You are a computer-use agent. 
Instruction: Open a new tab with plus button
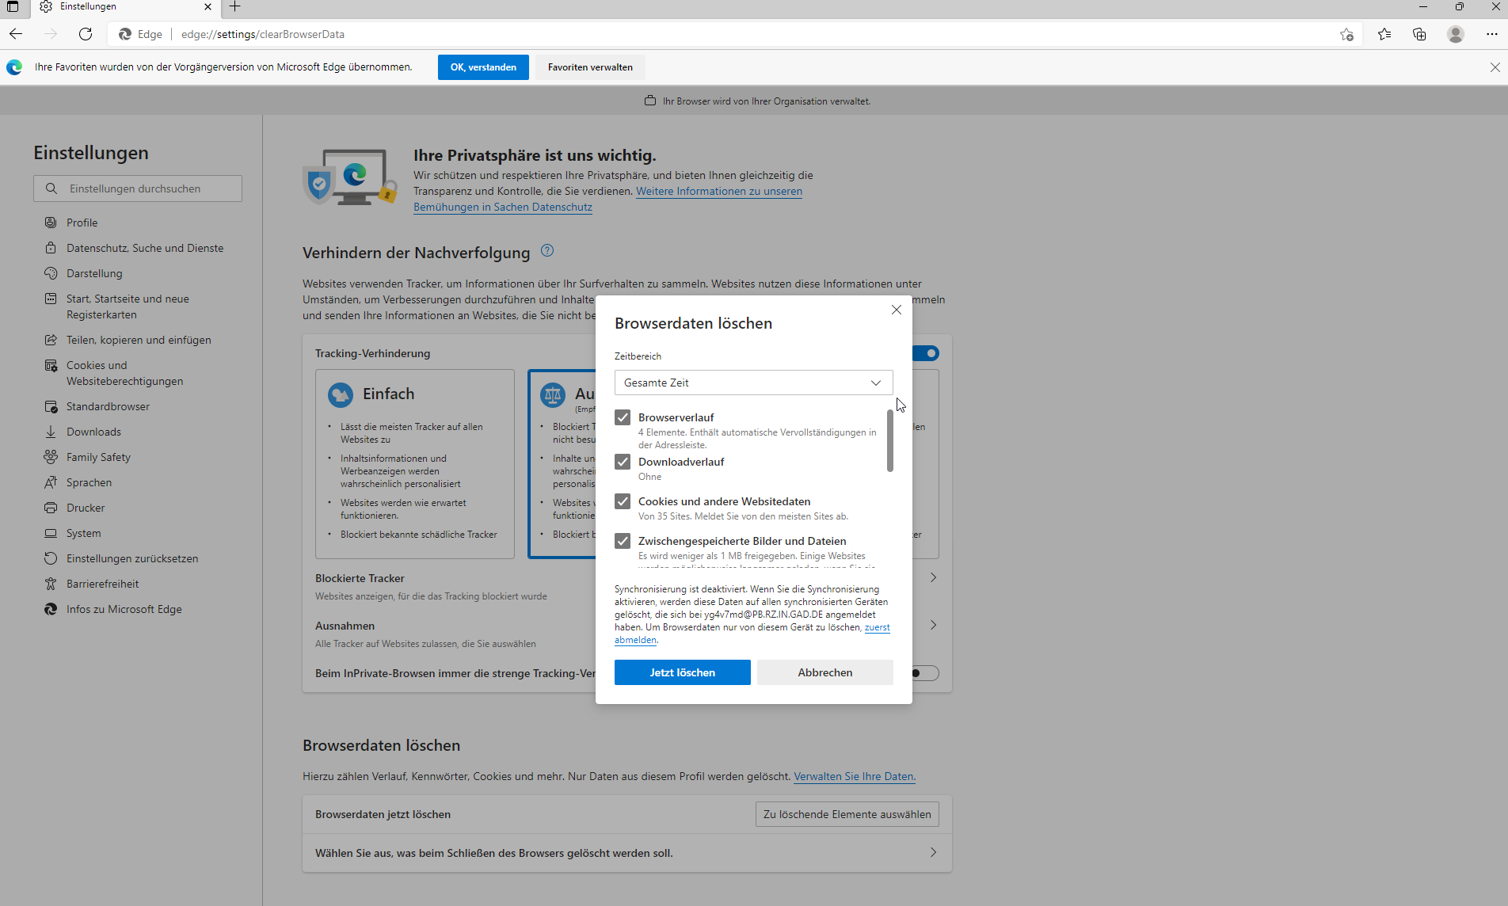[235, 7]
